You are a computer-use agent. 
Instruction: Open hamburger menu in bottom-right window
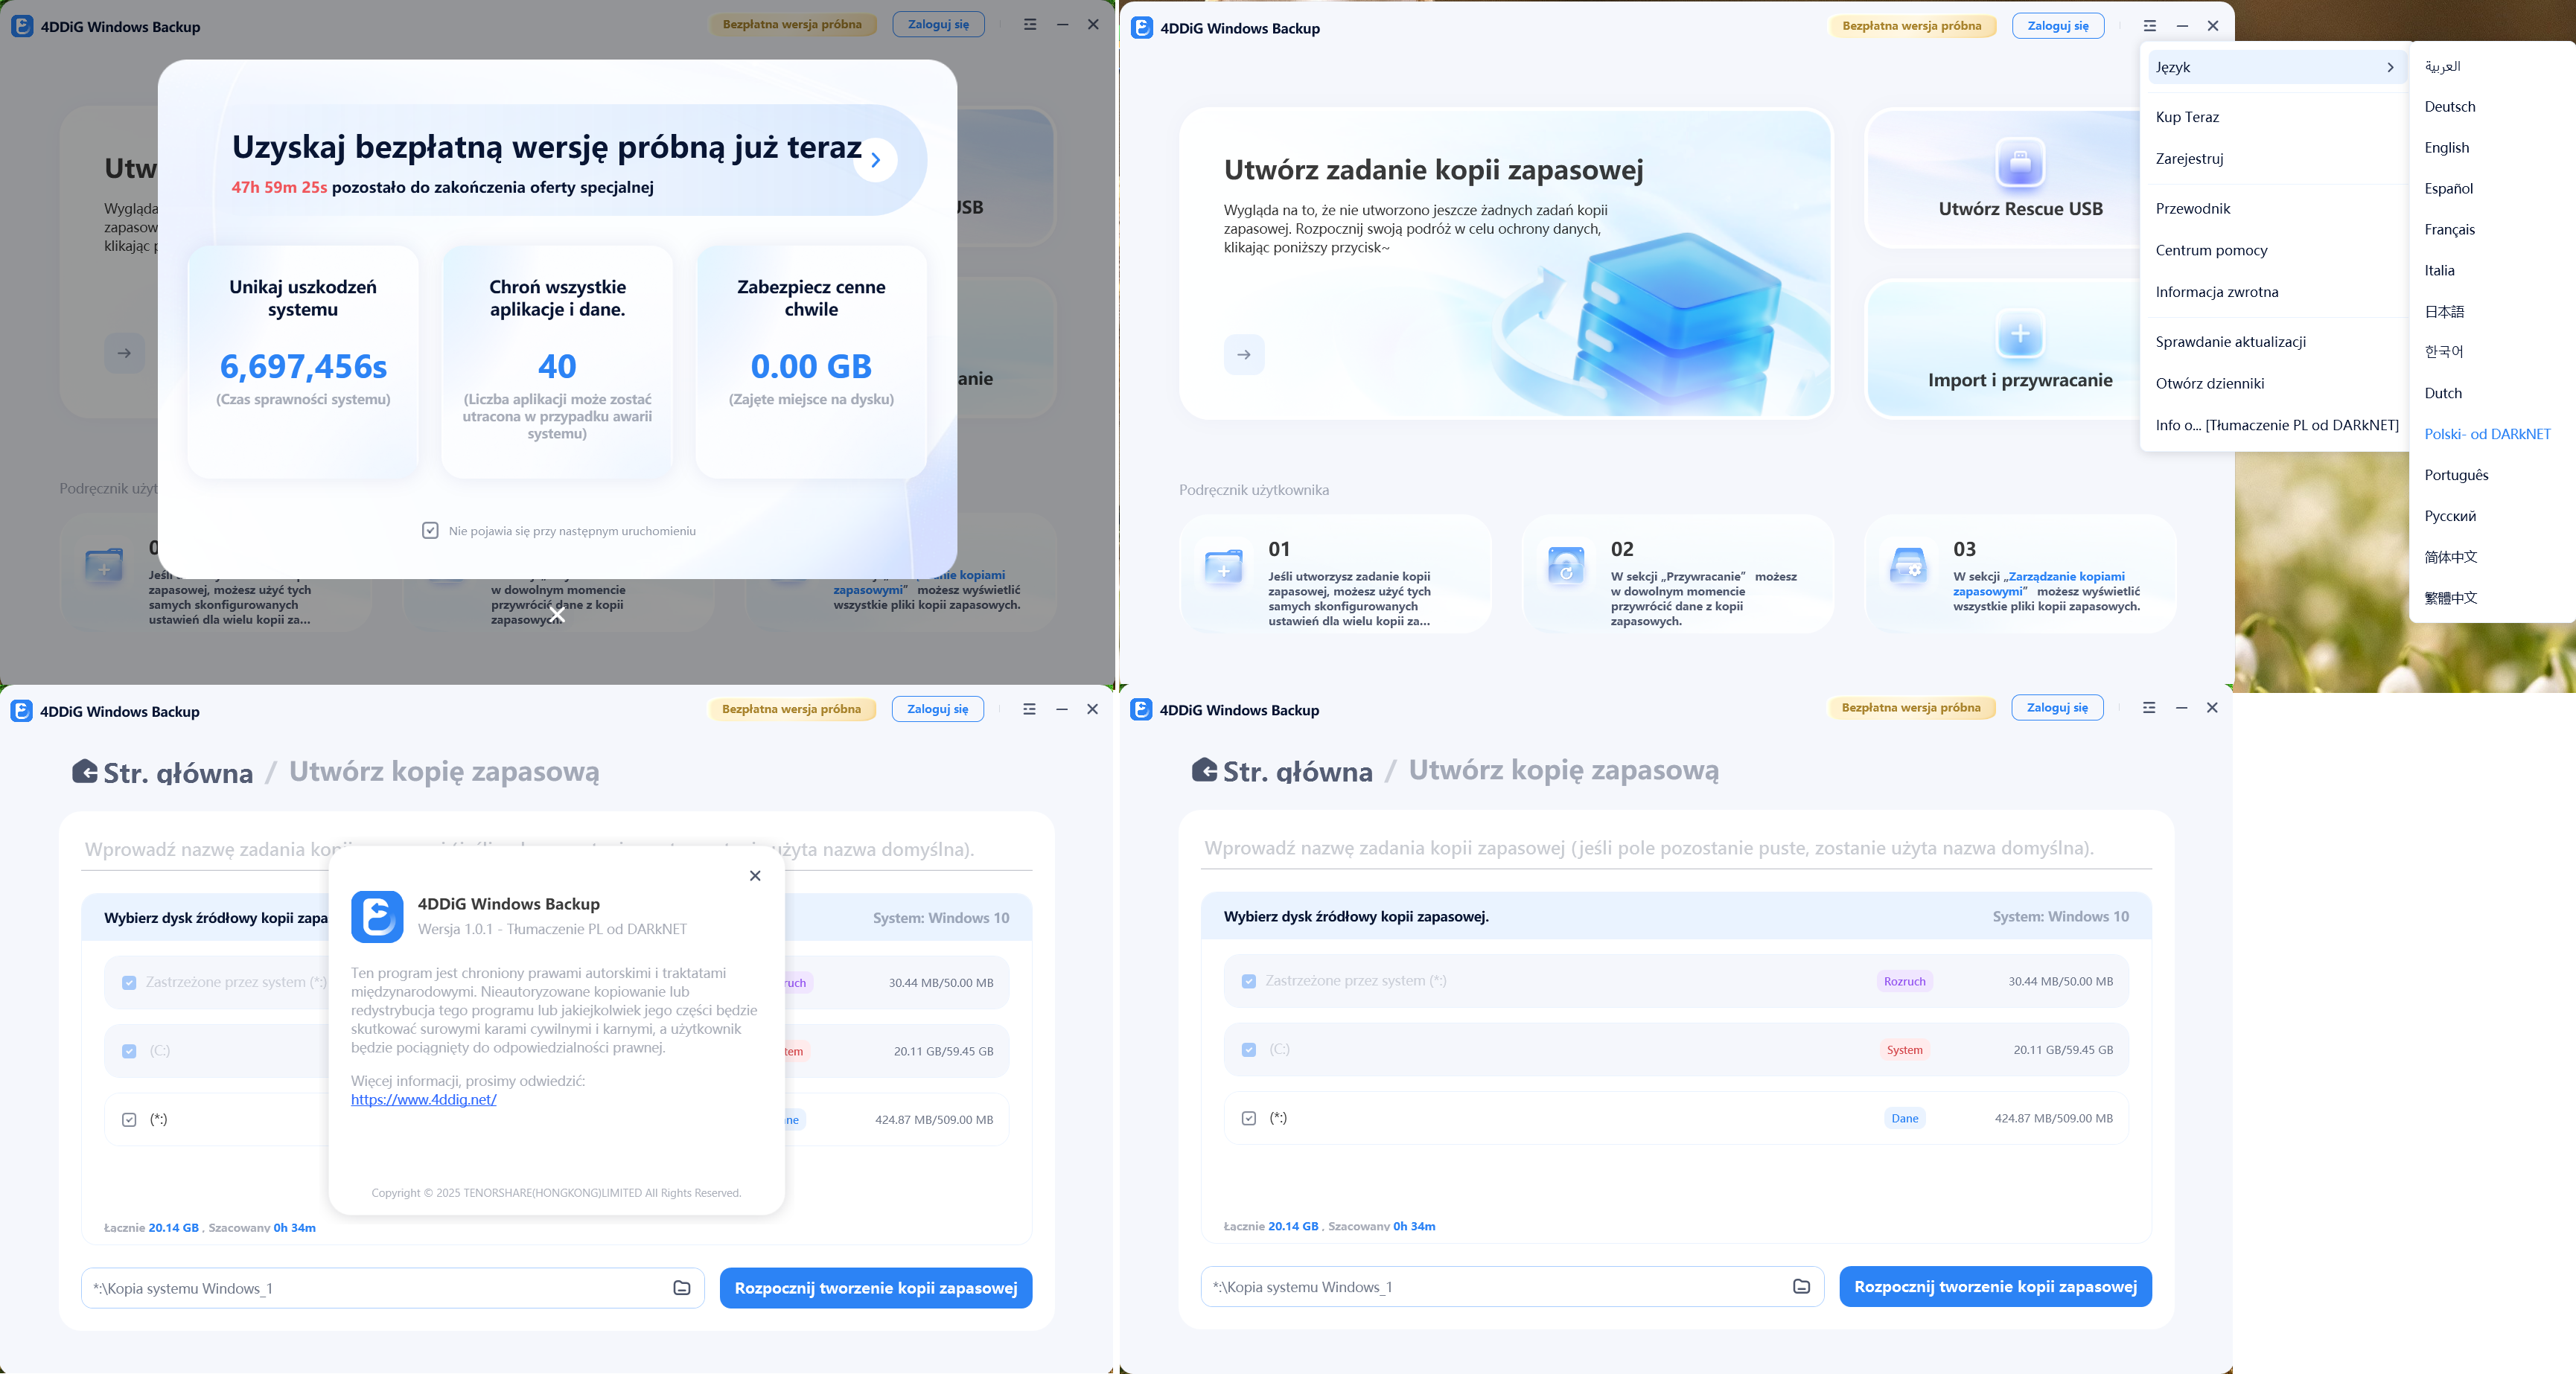click(2149, 708)
